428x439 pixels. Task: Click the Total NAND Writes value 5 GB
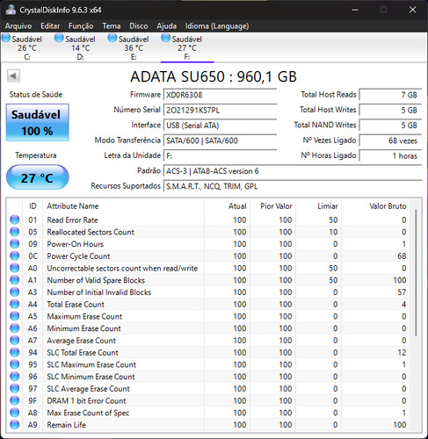(x=390, y=126)
